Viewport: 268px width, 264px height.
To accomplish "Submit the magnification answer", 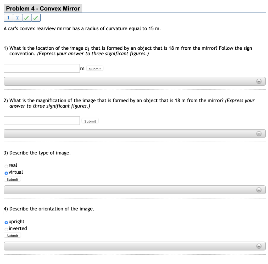I will tap(90, 121).
